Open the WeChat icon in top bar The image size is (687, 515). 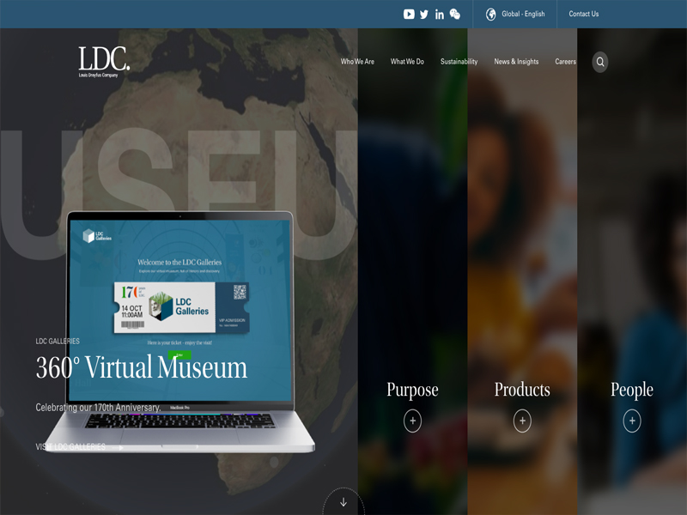tap(455, 15)
